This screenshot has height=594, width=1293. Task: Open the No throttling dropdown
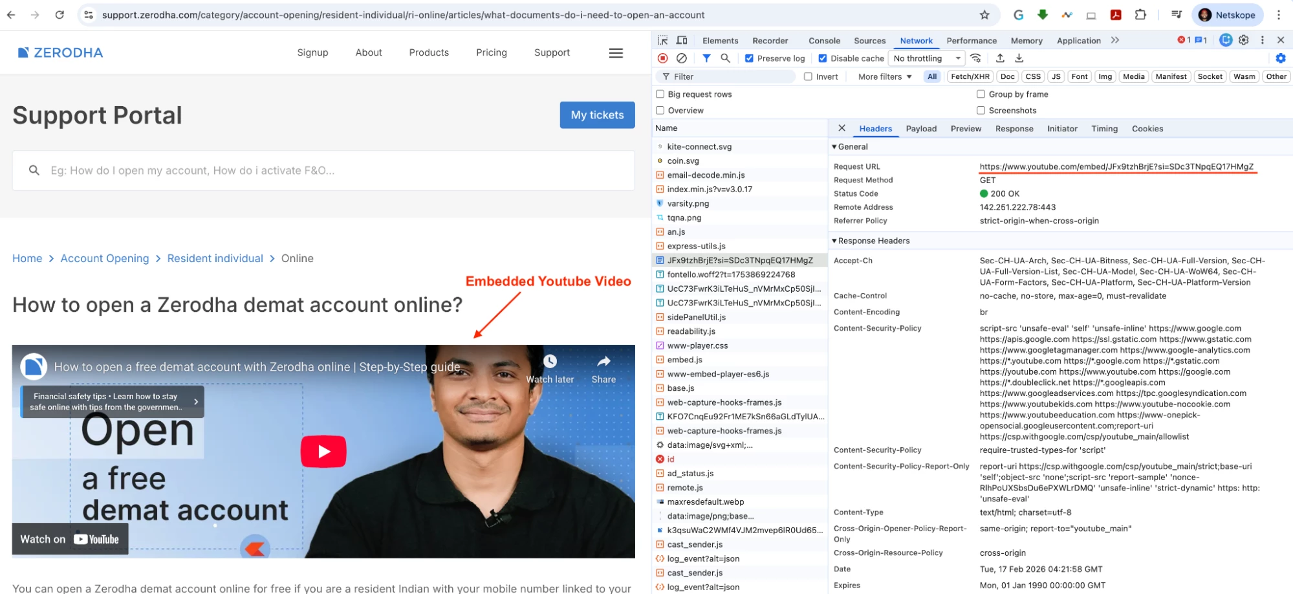click(x=927, y=58)
